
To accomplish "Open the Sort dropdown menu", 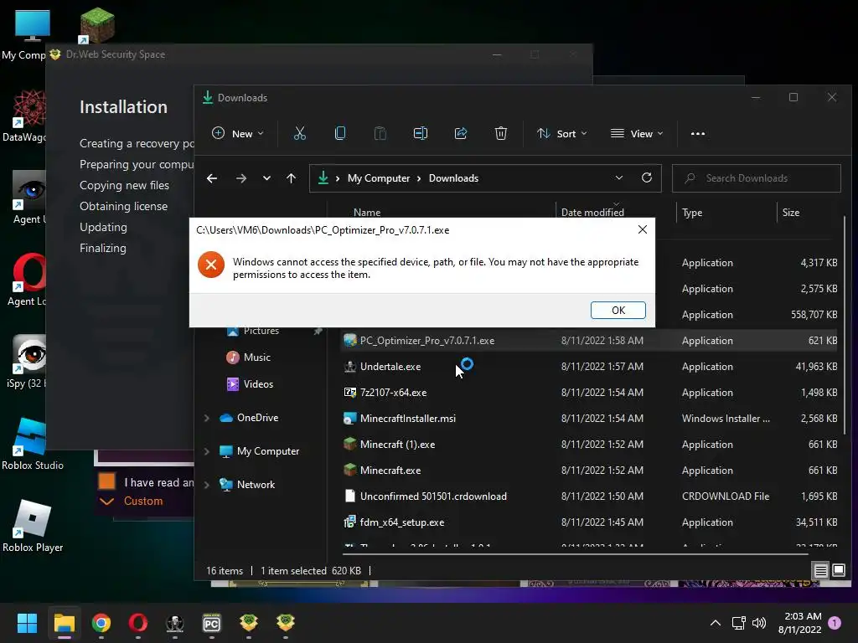I will pyautogui.click(x=562, y=133).
